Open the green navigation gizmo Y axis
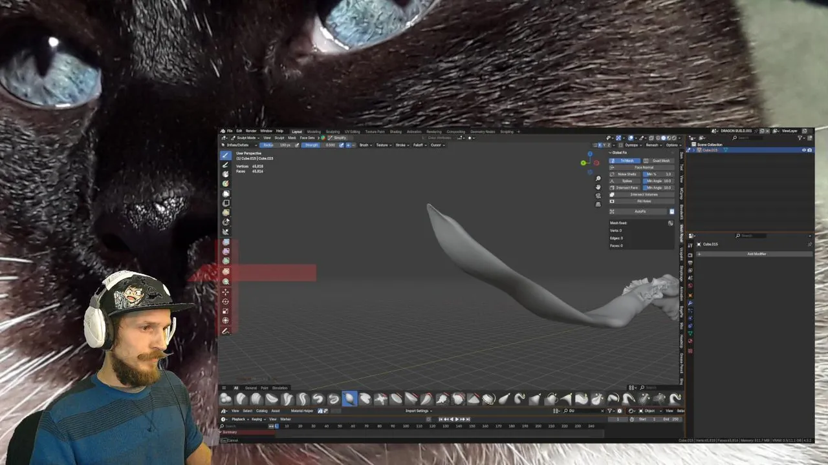 pyautogui.click(x=583, y=163)
